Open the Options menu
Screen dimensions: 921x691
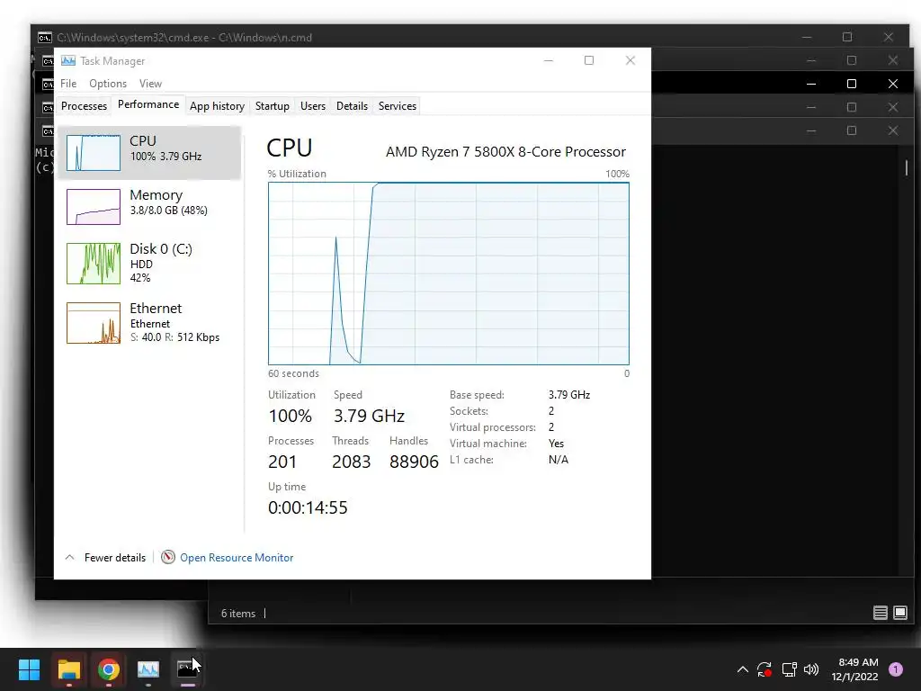[108, 84]
